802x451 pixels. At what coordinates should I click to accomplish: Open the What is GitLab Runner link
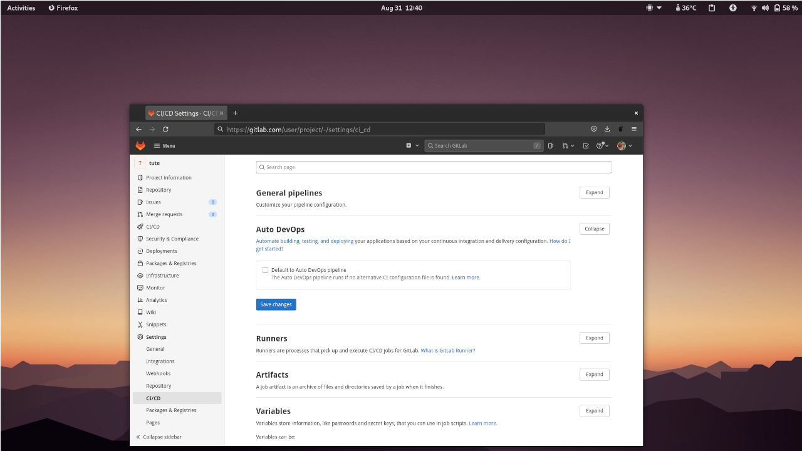tap(447, 350)
